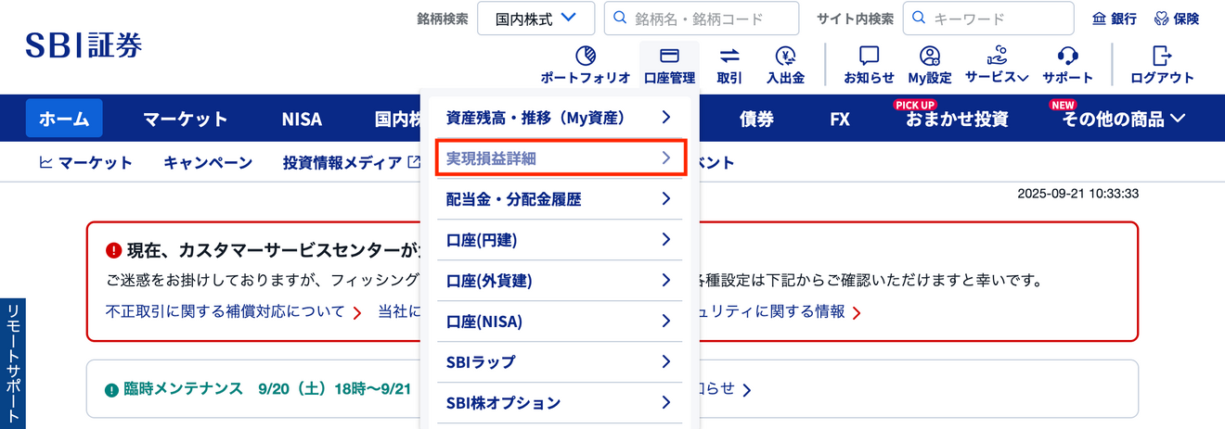Choose 口座(円建) from the menu

559,240
